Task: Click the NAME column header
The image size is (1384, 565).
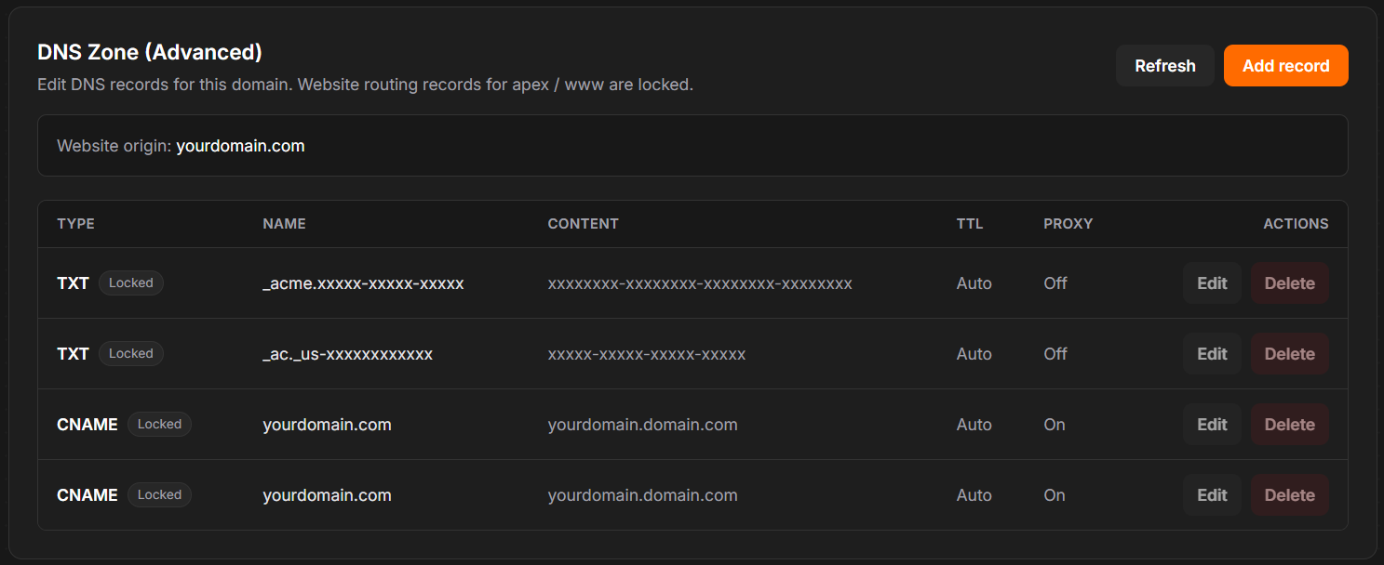Action: point(284,223)
